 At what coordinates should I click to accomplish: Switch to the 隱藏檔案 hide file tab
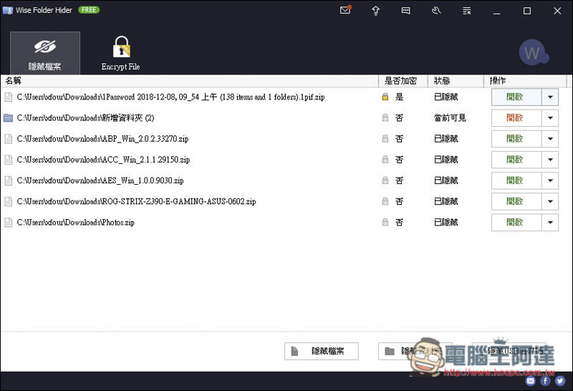point(45,53)
